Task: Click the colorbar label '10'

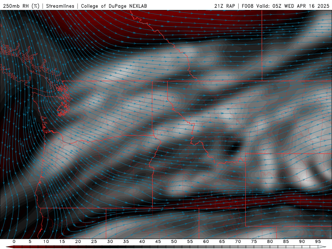Action: tap(46, 242)
